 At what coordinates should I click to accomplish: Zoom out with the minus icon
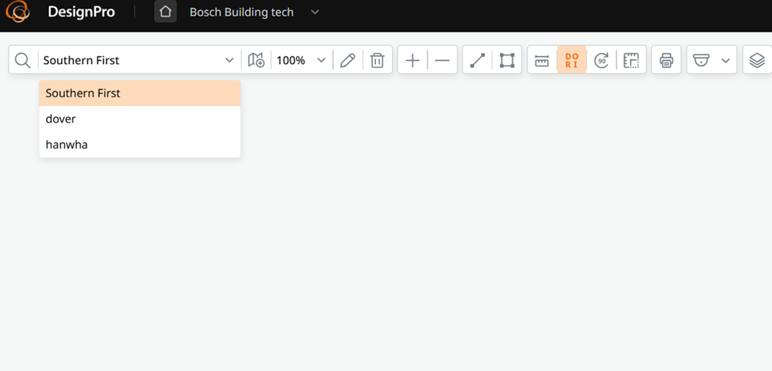442,61
